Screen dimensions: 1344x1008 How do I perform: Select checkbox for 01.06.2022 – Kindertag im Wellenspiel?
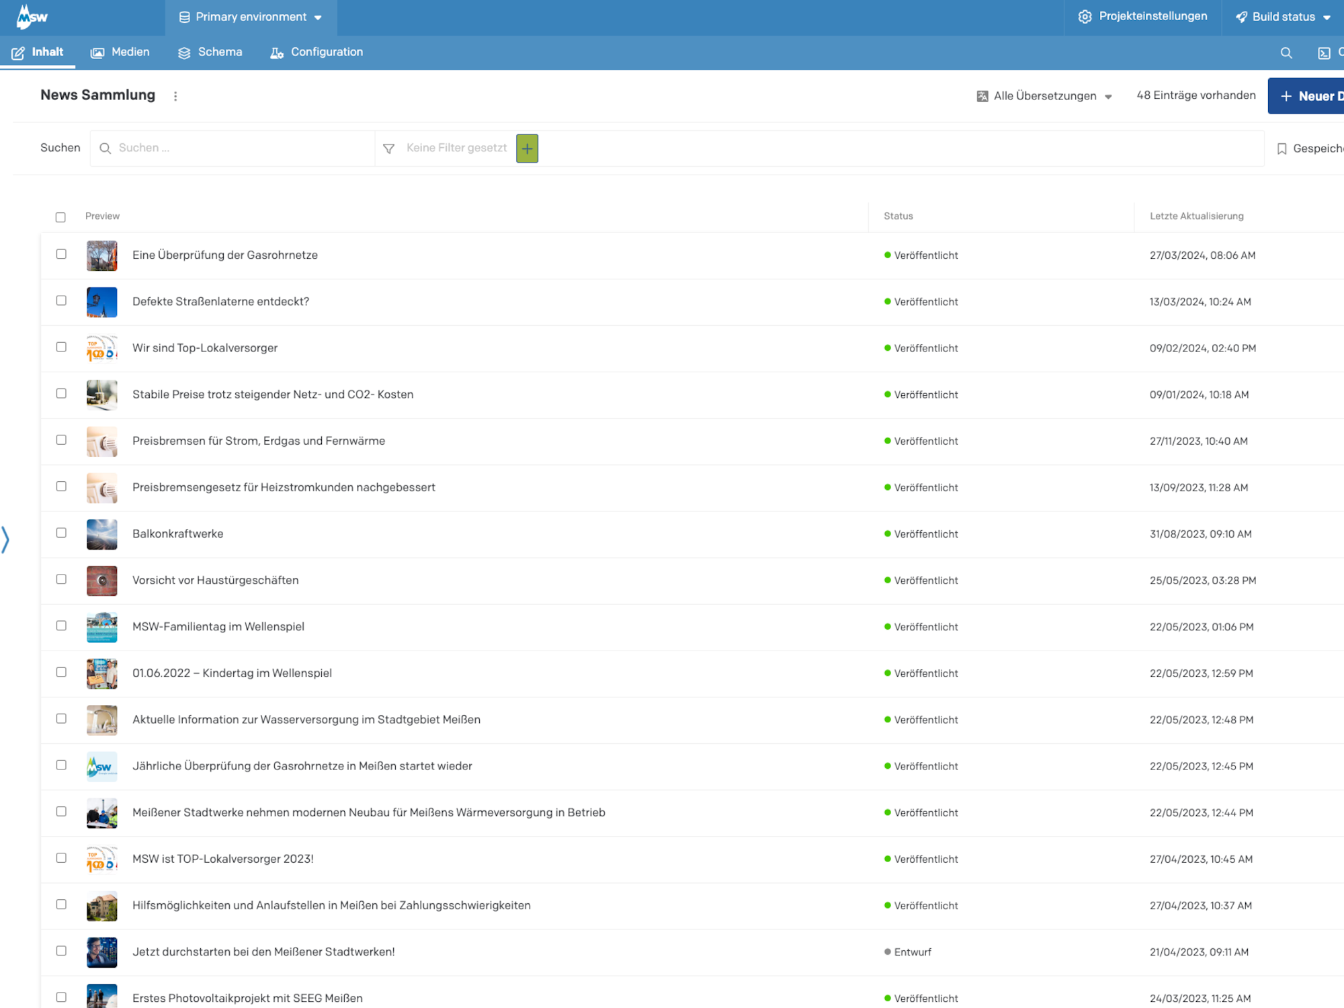tap(61, 672)
